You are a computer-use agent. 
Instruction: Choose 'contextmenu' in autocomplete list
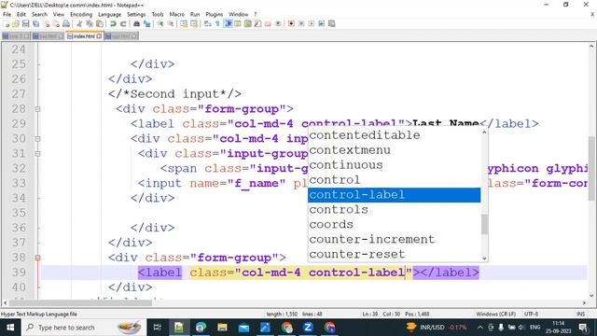[x=394, y=150]
